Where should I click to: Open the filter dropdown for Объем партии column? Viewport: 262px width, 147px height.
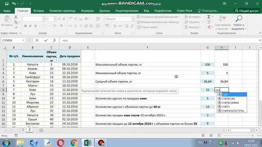pos(56,60)
